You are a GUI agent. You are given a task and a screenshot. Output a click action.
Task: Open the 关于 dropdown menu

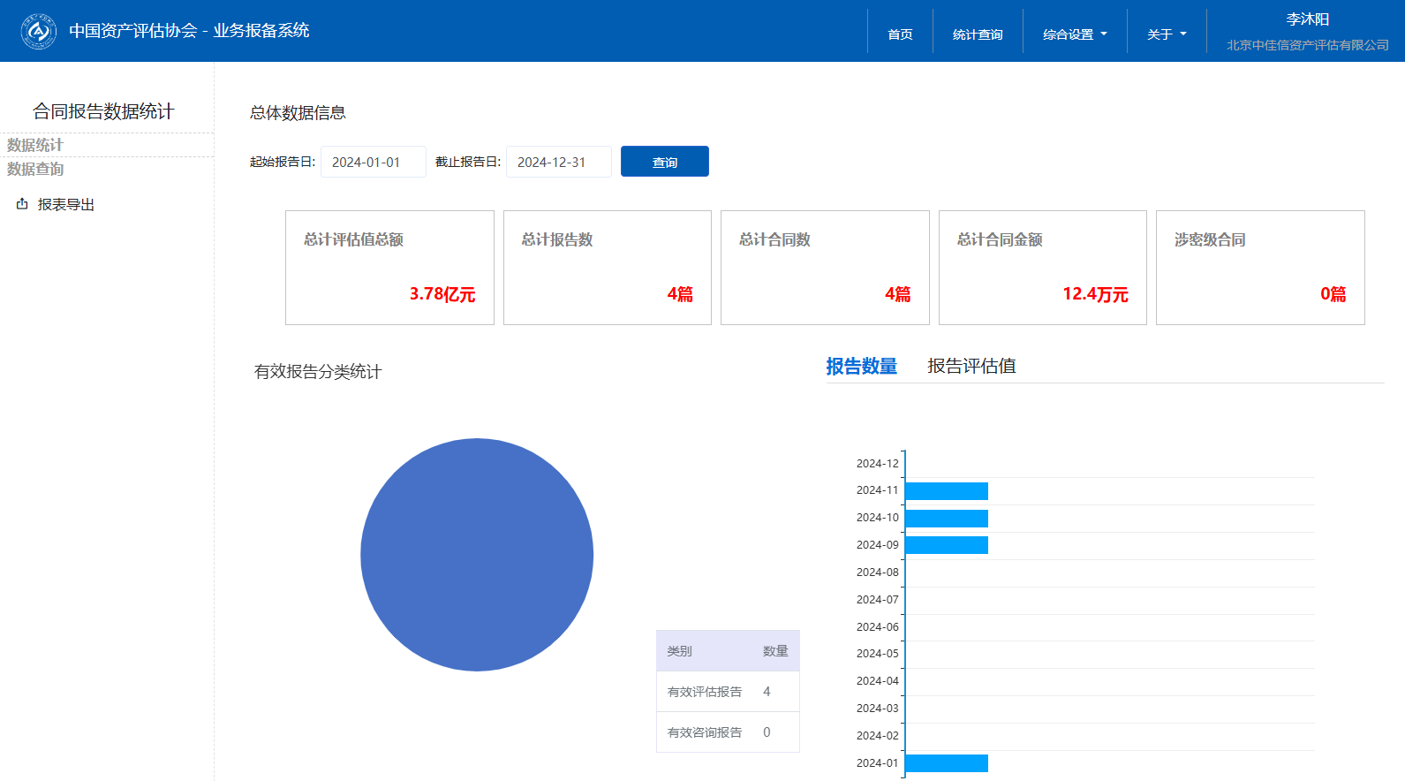pos(1167,34)
